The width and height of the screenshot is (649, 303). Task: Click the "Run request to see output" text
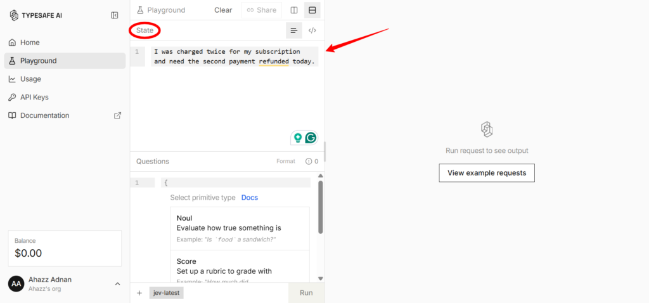487,151
